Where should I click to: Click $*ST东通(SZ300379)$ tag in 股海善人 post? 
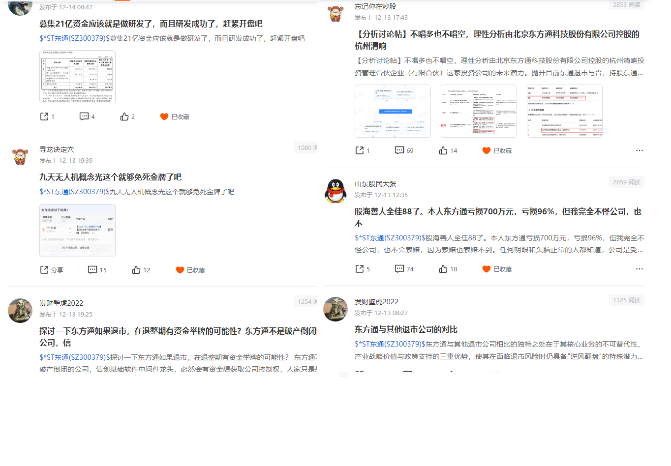click(x=390, y=238)
